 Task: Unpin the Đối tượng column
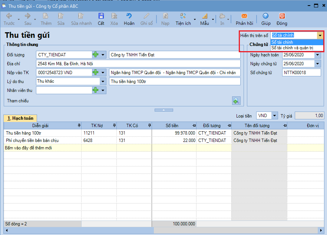[229, 126]
